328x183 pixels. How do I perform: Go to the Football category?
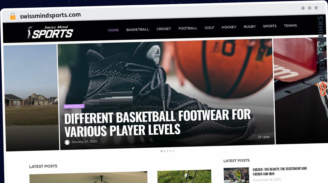tap(188, 28)
